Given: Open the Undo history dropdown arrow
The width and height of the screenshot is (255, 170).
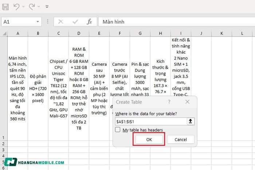Looking at the screenshot, I should 23,7.
